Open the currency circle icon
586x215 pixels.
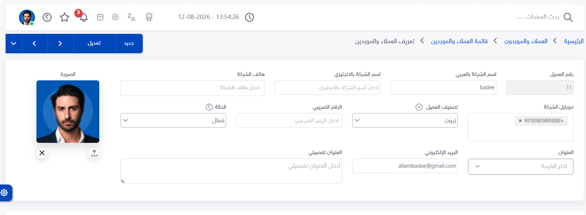point(47,17)
